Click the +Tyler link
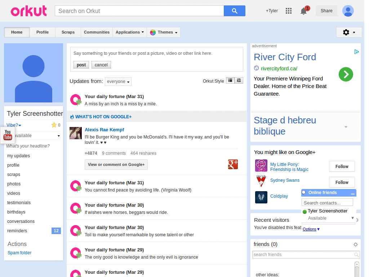 [272, 11]
